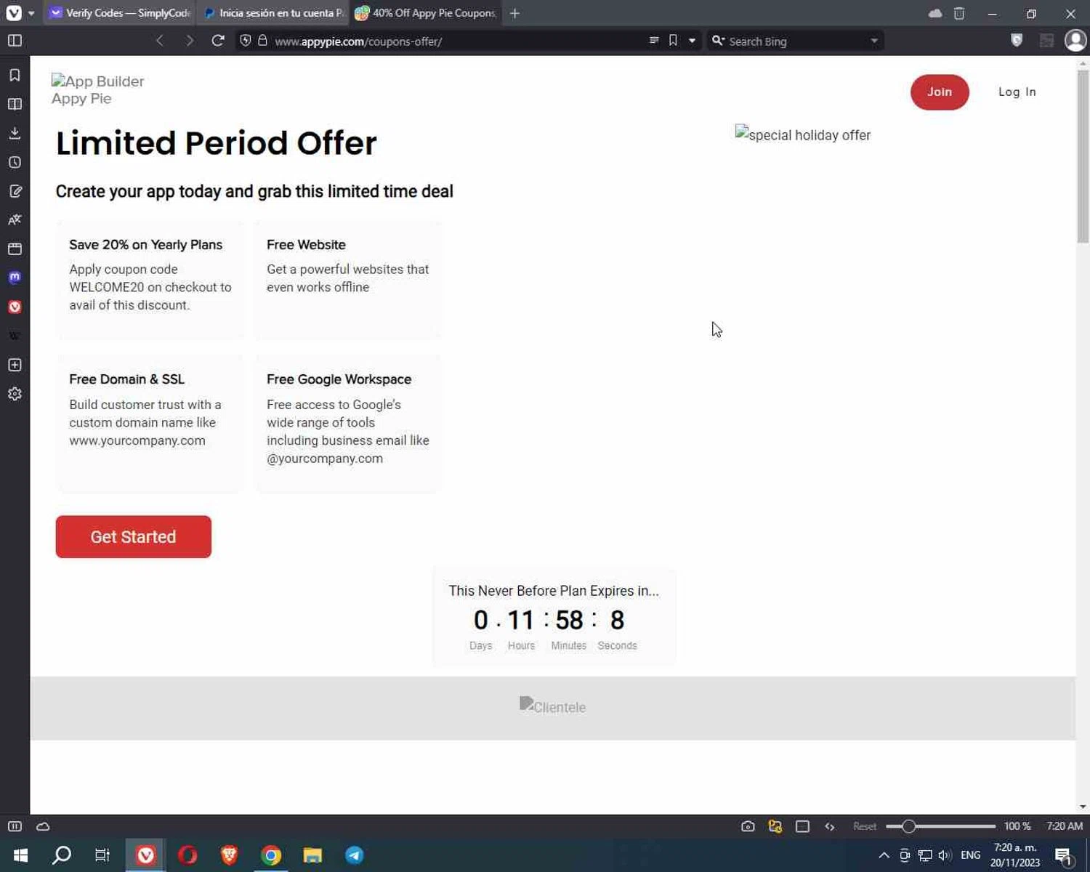This screenshot has width=1090, height=872.
Task: Click the Log In link
Action: pos(1017,92)
